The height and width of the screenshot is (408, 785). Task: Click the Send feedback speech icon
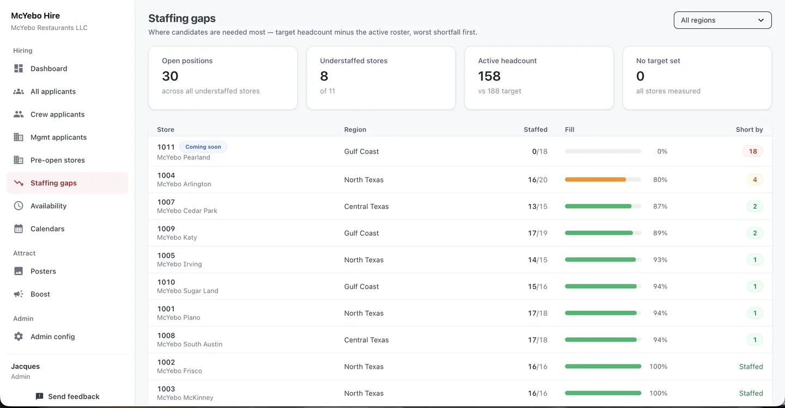pyautogui.click(x=39, y=397)
